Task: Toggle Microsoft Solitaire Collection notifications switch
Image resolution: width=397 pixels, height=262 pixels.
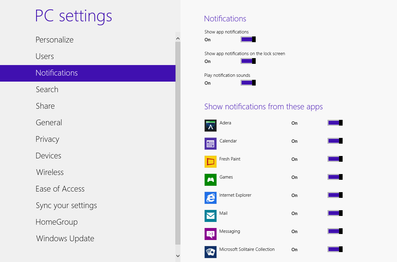Action: 335,249
